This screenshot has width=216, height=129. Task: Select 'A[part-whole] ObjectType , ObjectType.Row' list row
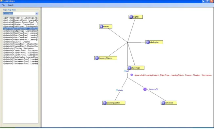click(21, 18)
